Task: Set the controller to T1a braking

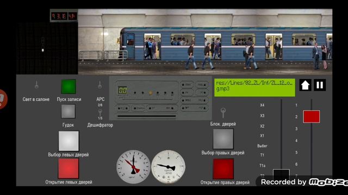Action: (x=262, y=166)
